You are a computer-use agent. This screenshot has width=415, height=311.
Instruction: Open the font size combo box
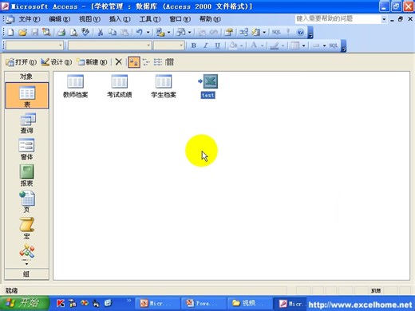coord(169,45)
